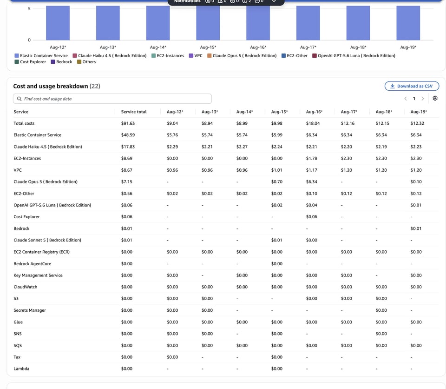Click the Glue row label
Viewport: 446px width, 389px height.
tap(18, 322)
